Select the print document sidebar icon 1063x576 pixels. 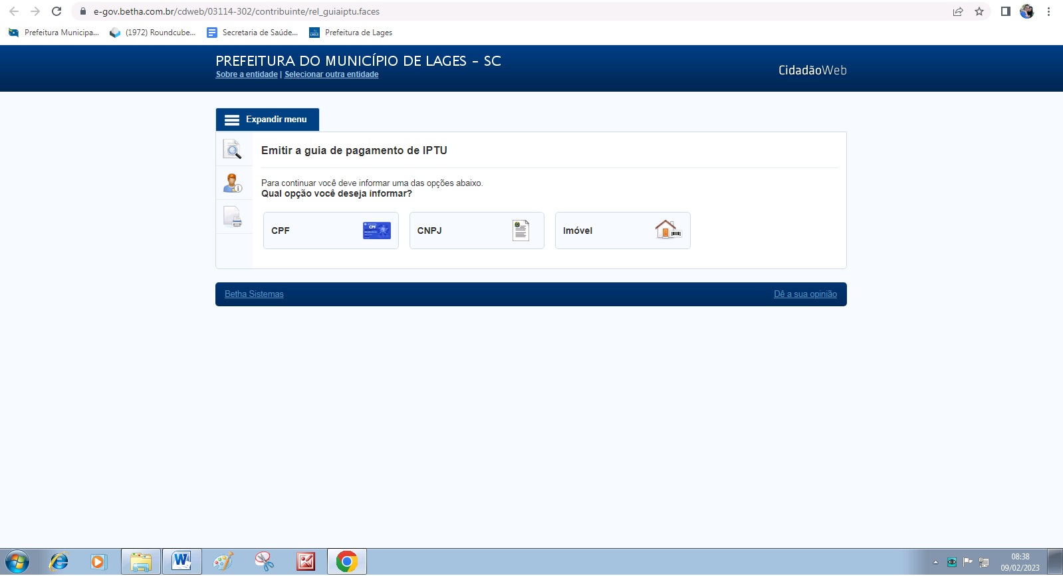coord(233,217)
